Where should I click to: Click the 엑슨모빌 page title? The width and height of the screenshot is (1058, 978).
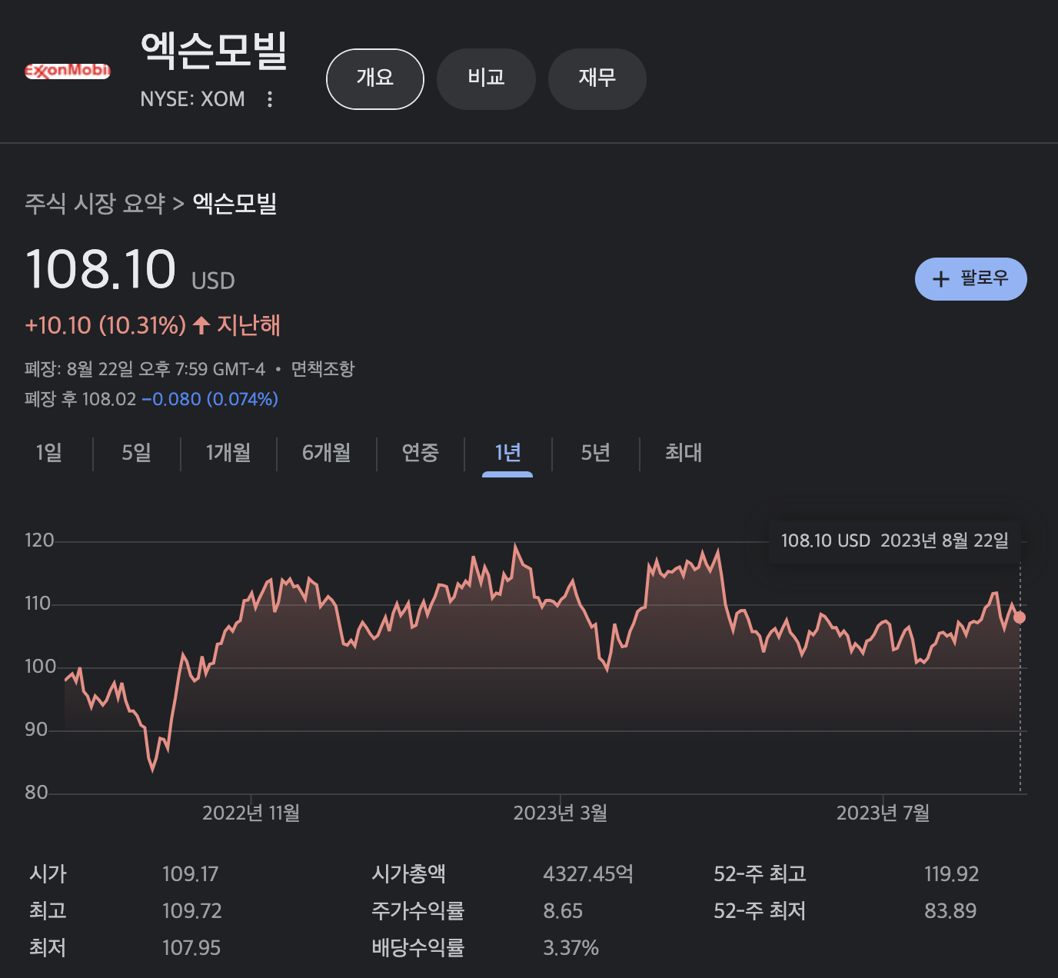coord(214,51)
